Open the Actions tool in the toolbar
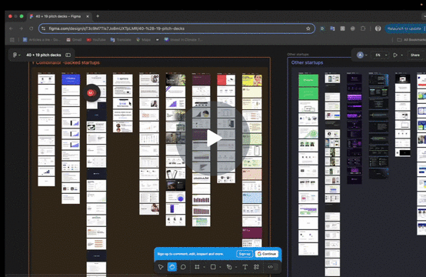Image resolution: width=426 pixels, height=277 pixels. [x=256, y=267]
